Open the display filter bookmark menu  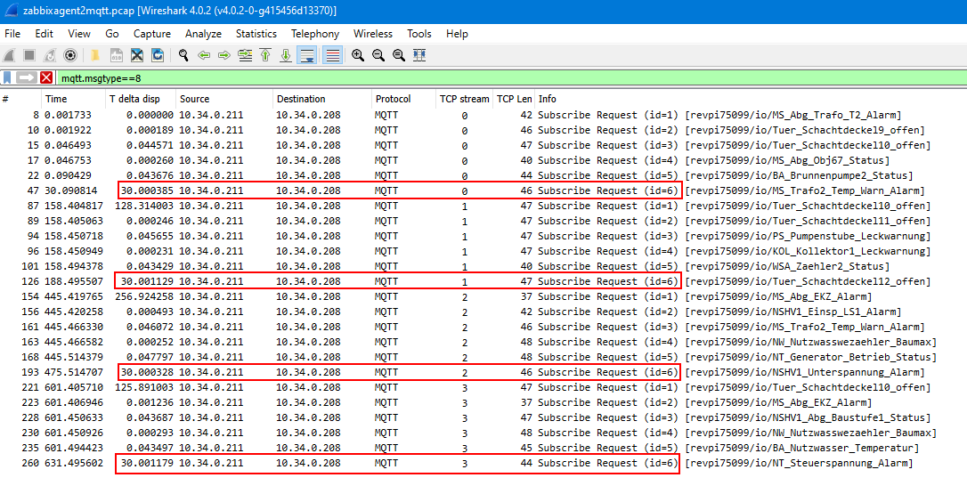7,78
